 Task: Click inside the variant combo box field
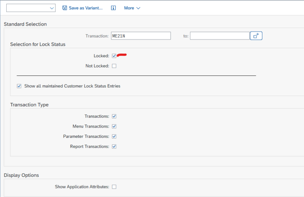[x=27, y=8]
